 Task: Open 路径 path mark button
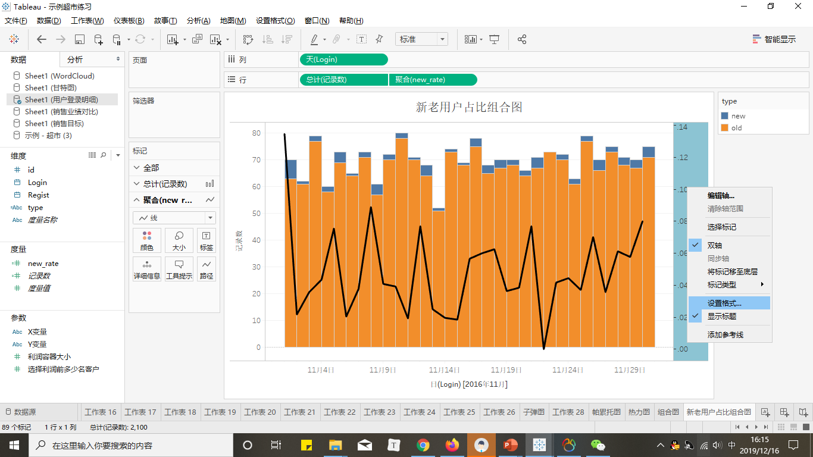pos(207,269)
